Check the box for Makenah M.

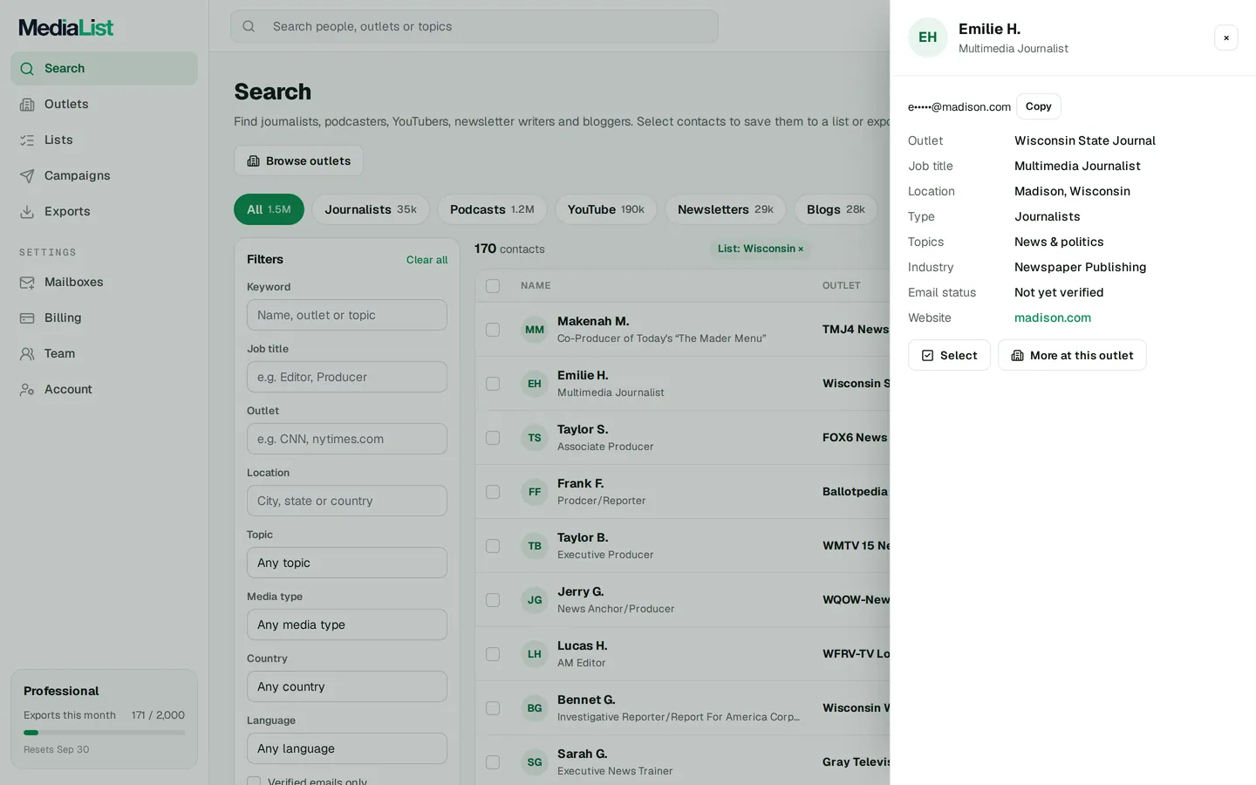pyautogui.click(x=493, y=330)
